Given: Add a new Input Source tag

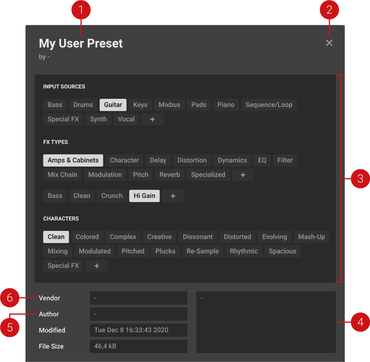Looking at the screenshot, I should (152, 119).
